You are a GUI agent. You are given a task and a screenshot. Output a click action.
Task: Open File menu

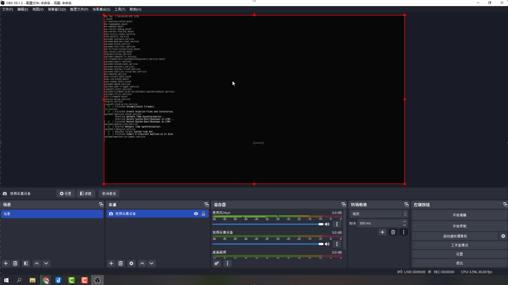[8, 9]
